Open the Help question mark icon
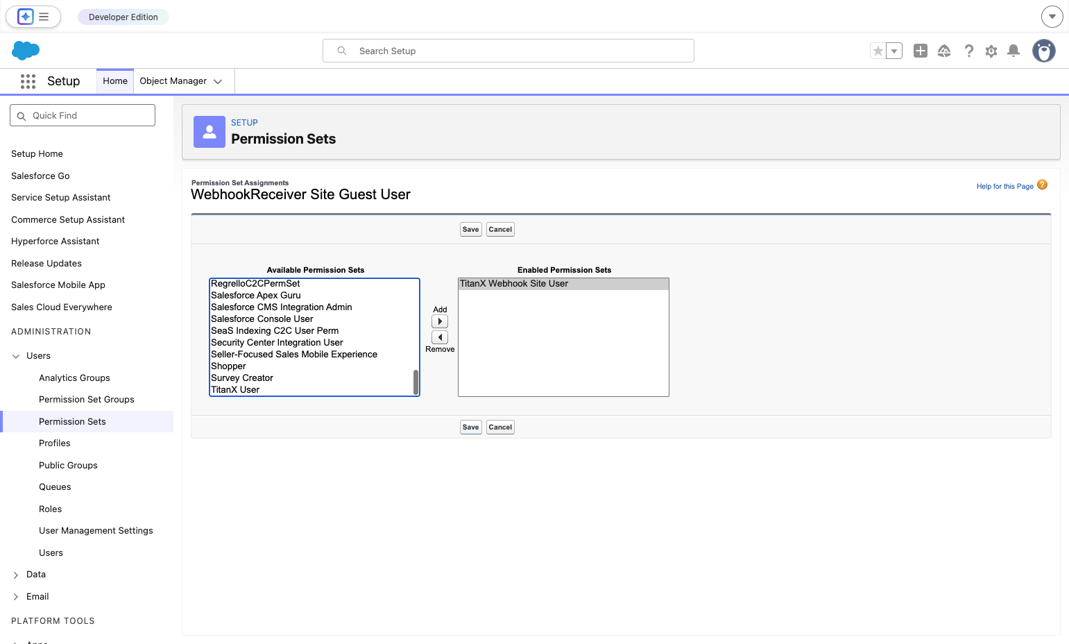This screenshot has width=1069, height=644. (x=969, y=51)
